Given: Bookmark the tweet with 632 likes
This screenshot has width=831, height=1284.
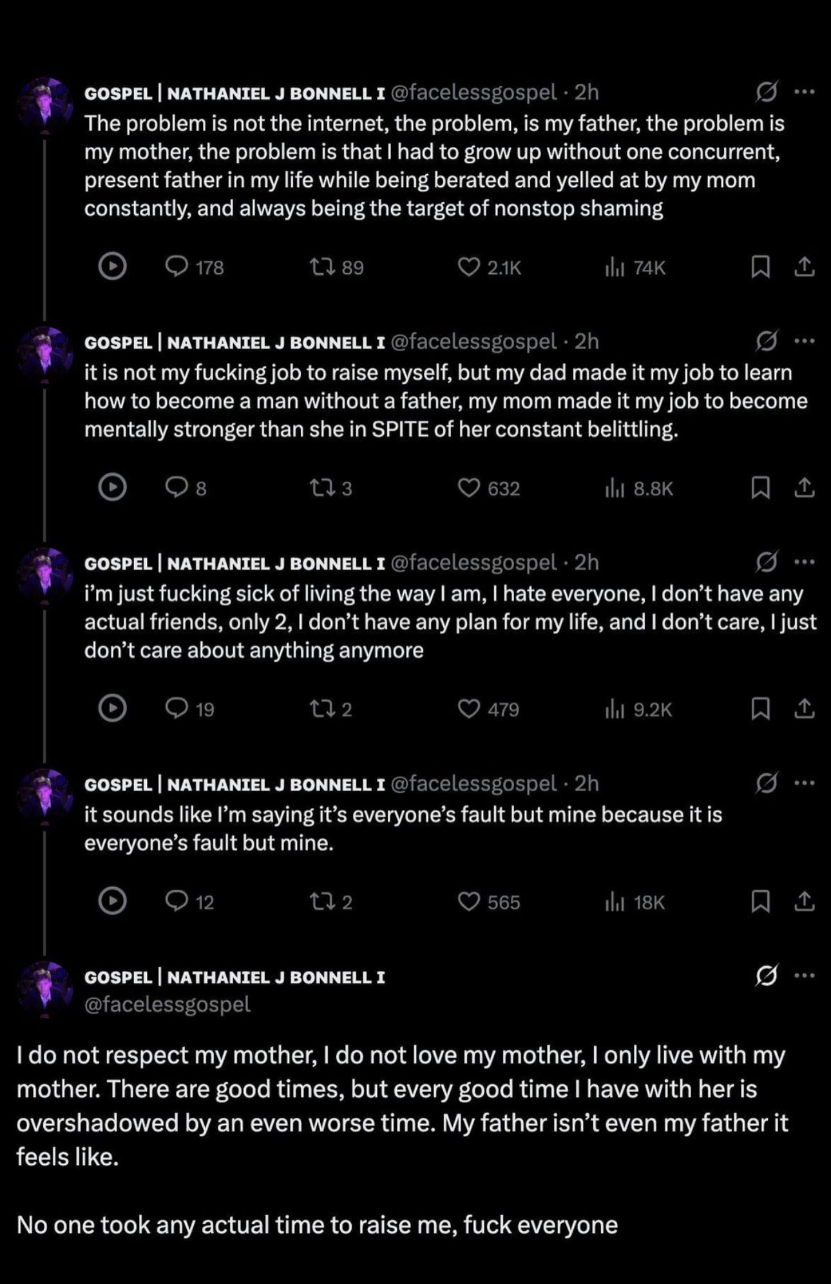Looking at the screenshot, I should 760,488.
